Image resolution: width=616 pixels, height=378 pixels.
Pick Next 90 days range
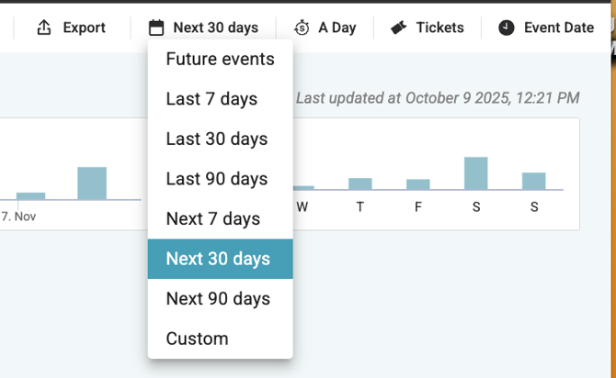(218, 298)
